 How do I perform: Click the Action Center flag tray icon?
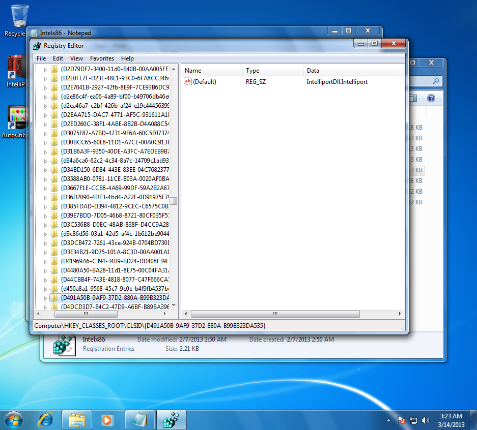(x=401, y=420)
